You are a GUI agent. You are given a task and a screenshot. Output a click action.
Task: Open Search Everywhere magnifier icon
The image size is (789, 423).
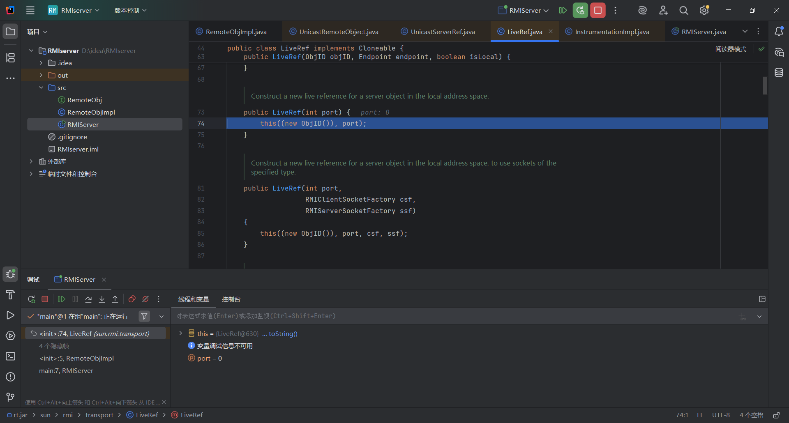click(683, 10)
